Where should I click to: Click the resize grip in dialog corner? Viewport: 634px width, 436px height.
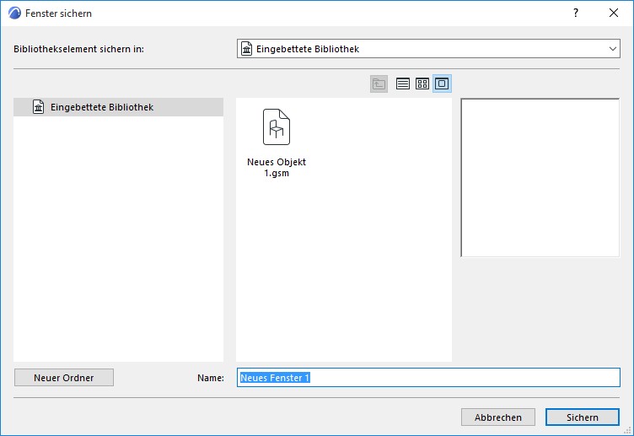627,431
